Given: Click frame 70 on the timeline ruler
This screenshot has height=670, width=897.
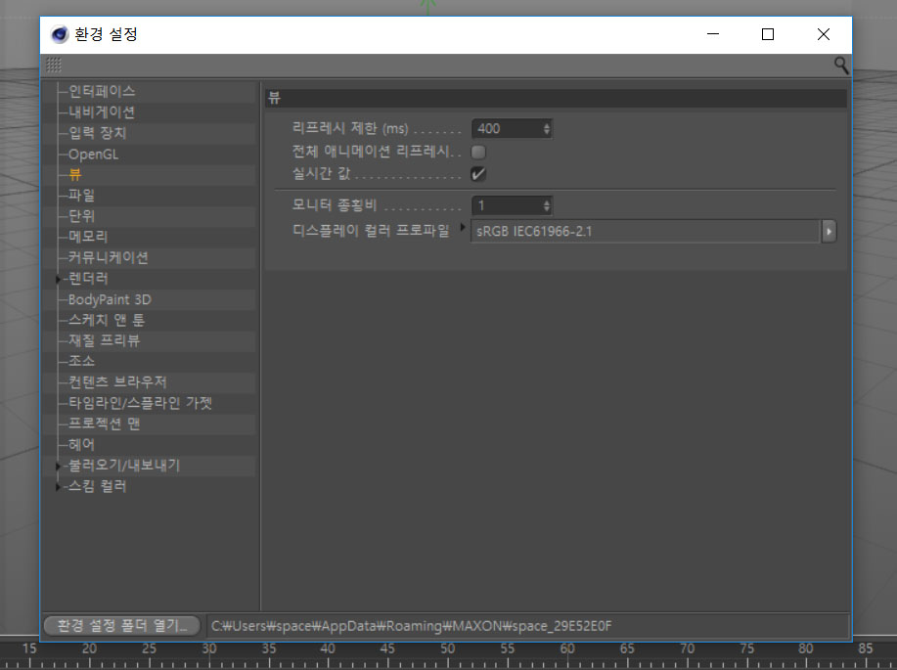Looking at the screenshot, I should (687, 648).
